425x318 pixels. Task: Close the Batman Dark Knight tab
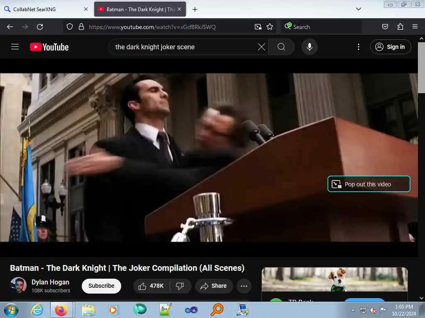click(179, 9)
